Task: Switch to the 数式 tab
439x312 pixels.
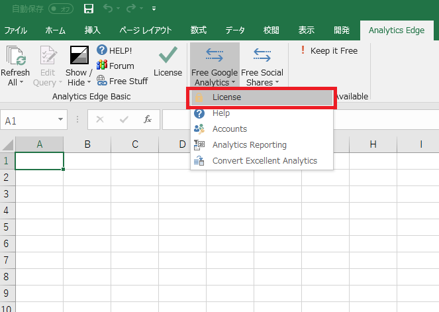Action: 199,30
